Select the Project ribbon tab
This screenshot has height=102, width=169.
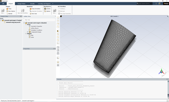point(11,4)
